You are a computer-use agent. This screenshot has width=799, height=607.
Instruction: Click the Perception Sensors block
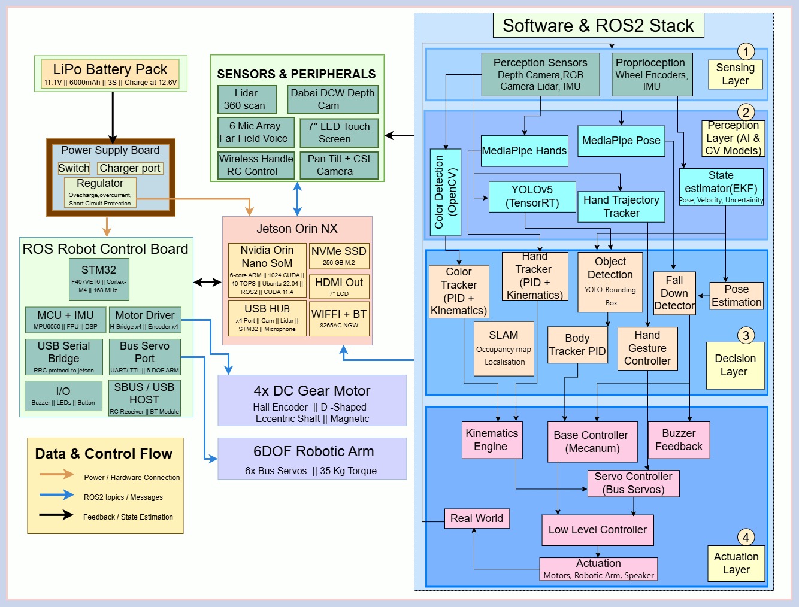pyautogui.click(x=540, y=74)
